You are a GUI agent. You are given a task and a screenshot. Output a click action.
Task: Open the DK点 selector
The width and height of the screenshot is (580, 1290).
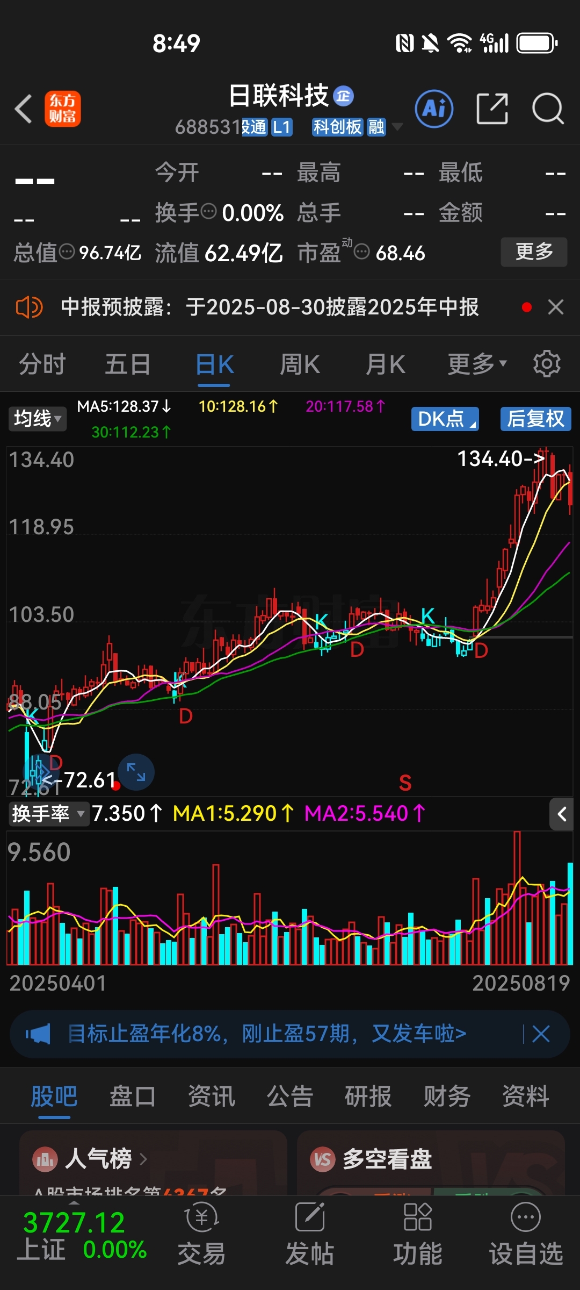pyautogui.click(x=445, y=419)
